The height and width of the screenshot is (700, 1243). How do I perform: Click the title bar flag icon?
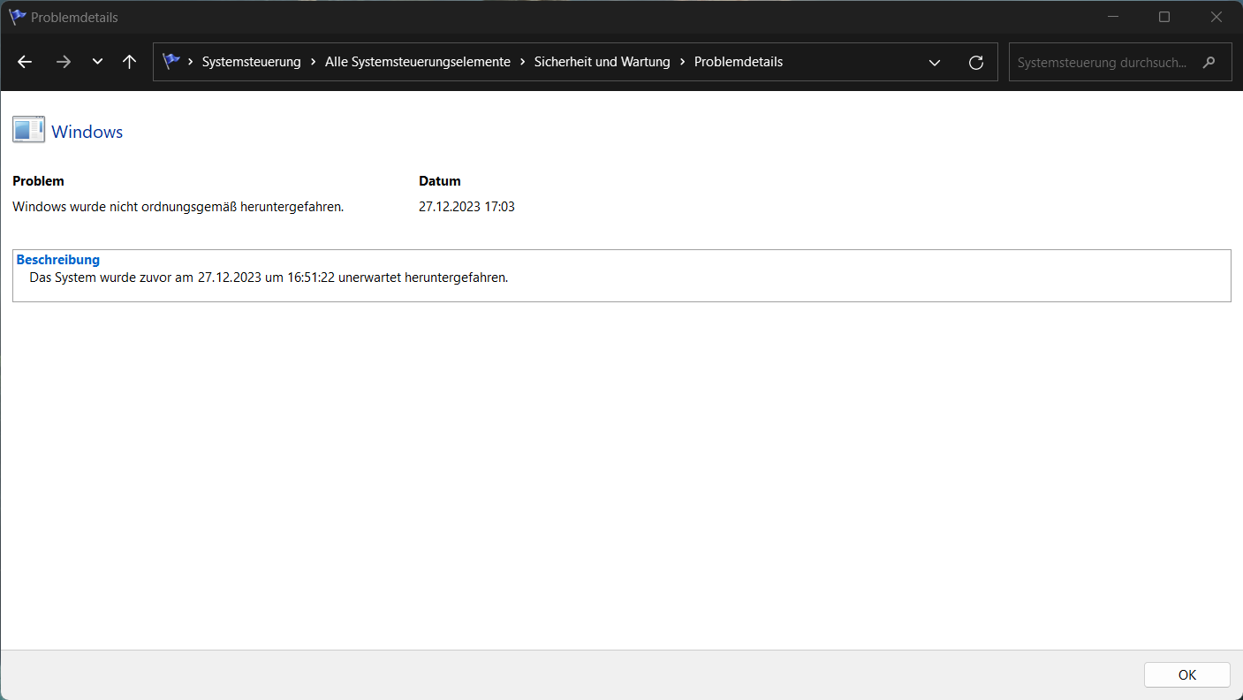(18, 17)
